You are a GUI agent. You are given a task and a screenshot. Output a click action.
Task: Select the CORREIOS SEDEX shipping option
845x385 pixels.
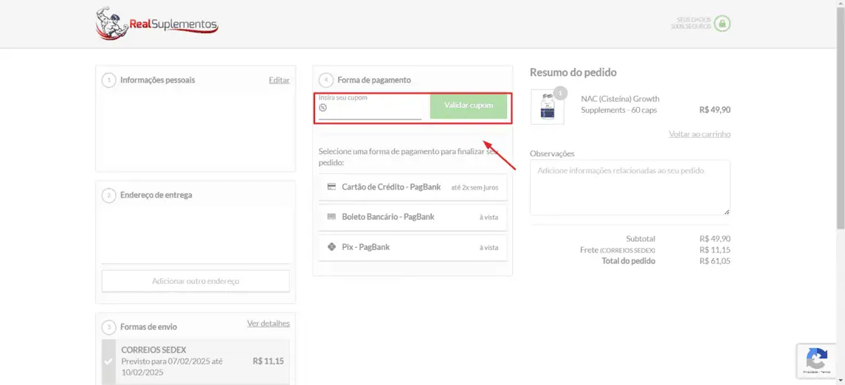point(196,361)
